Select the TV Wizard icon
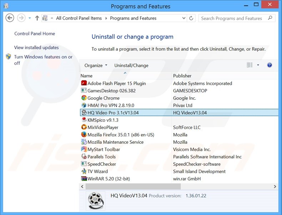 point(84,171)
